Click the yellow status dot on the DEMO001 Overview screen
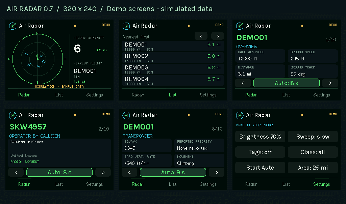346x204 pixels. (x=302, y=26)
